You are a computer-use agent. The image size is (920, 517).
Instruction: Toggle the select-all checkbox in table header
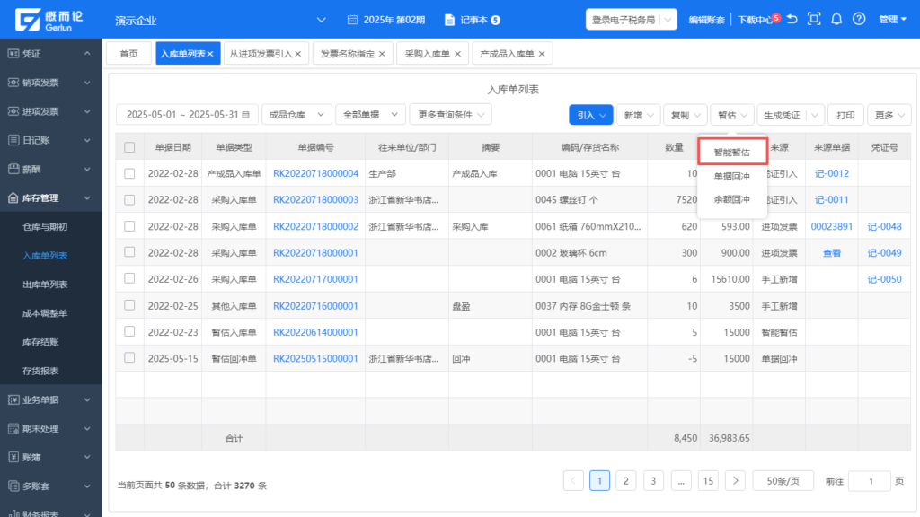(129, 147)
